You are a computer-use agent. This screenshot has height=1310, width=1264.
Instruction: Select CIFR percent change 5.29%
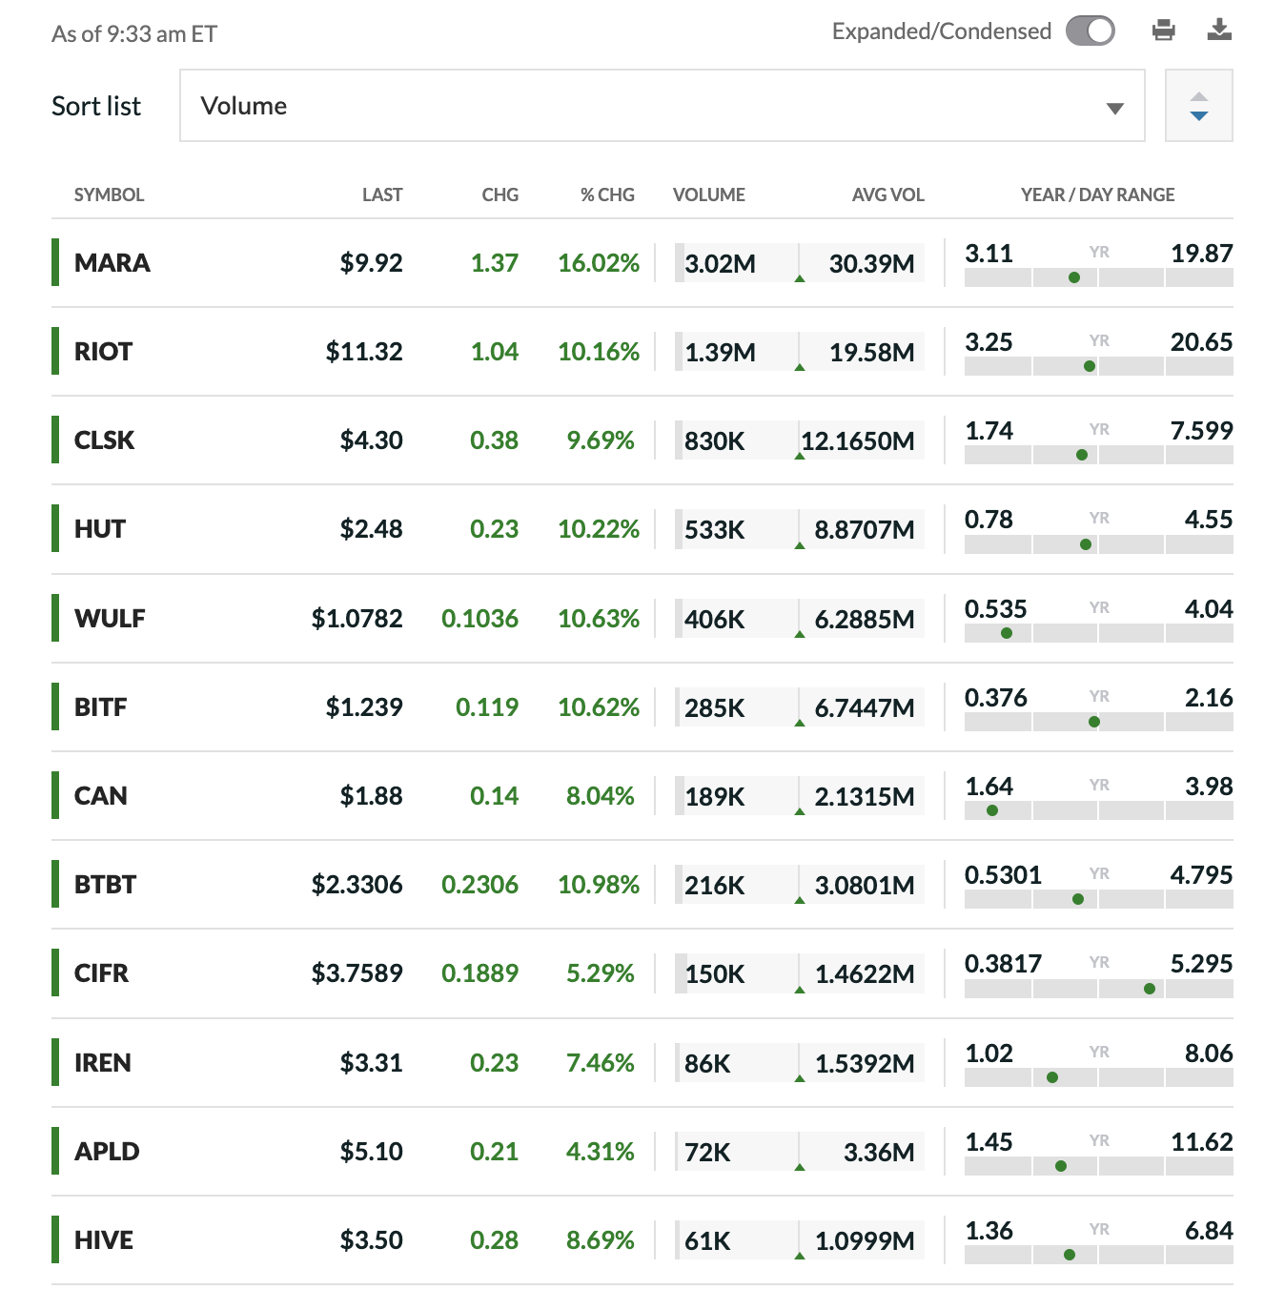pyautogui.click(x=601, y=973)
